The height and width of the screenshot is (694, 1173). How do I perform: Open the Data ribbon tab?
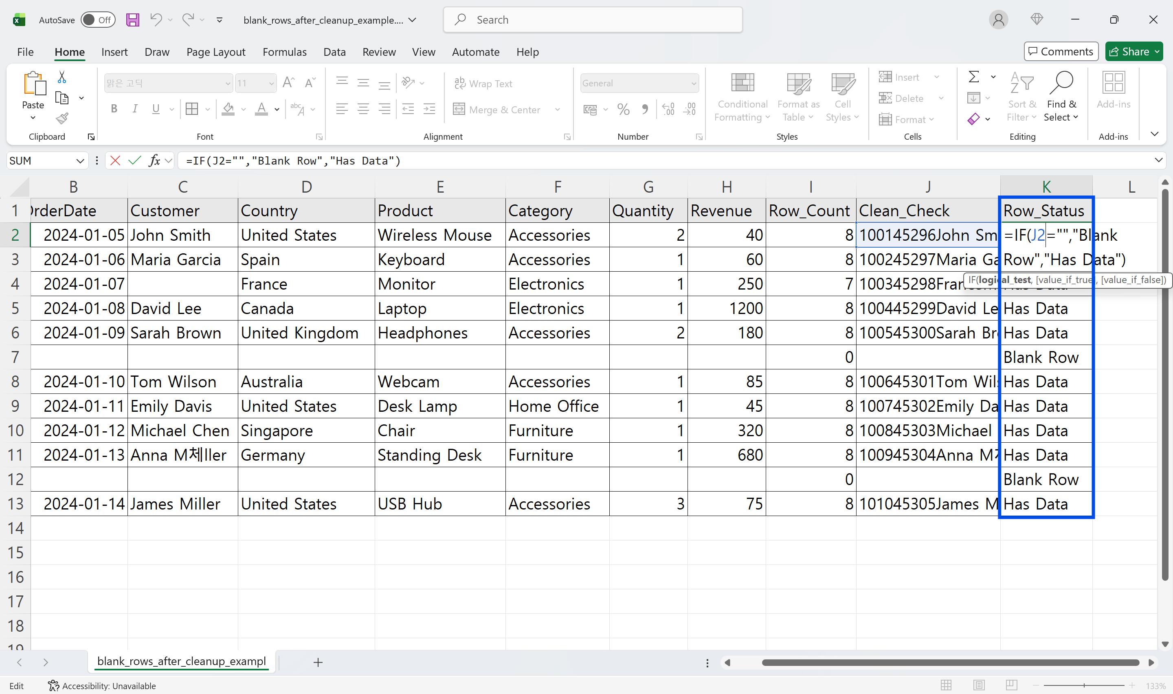(x=334, y=52)
